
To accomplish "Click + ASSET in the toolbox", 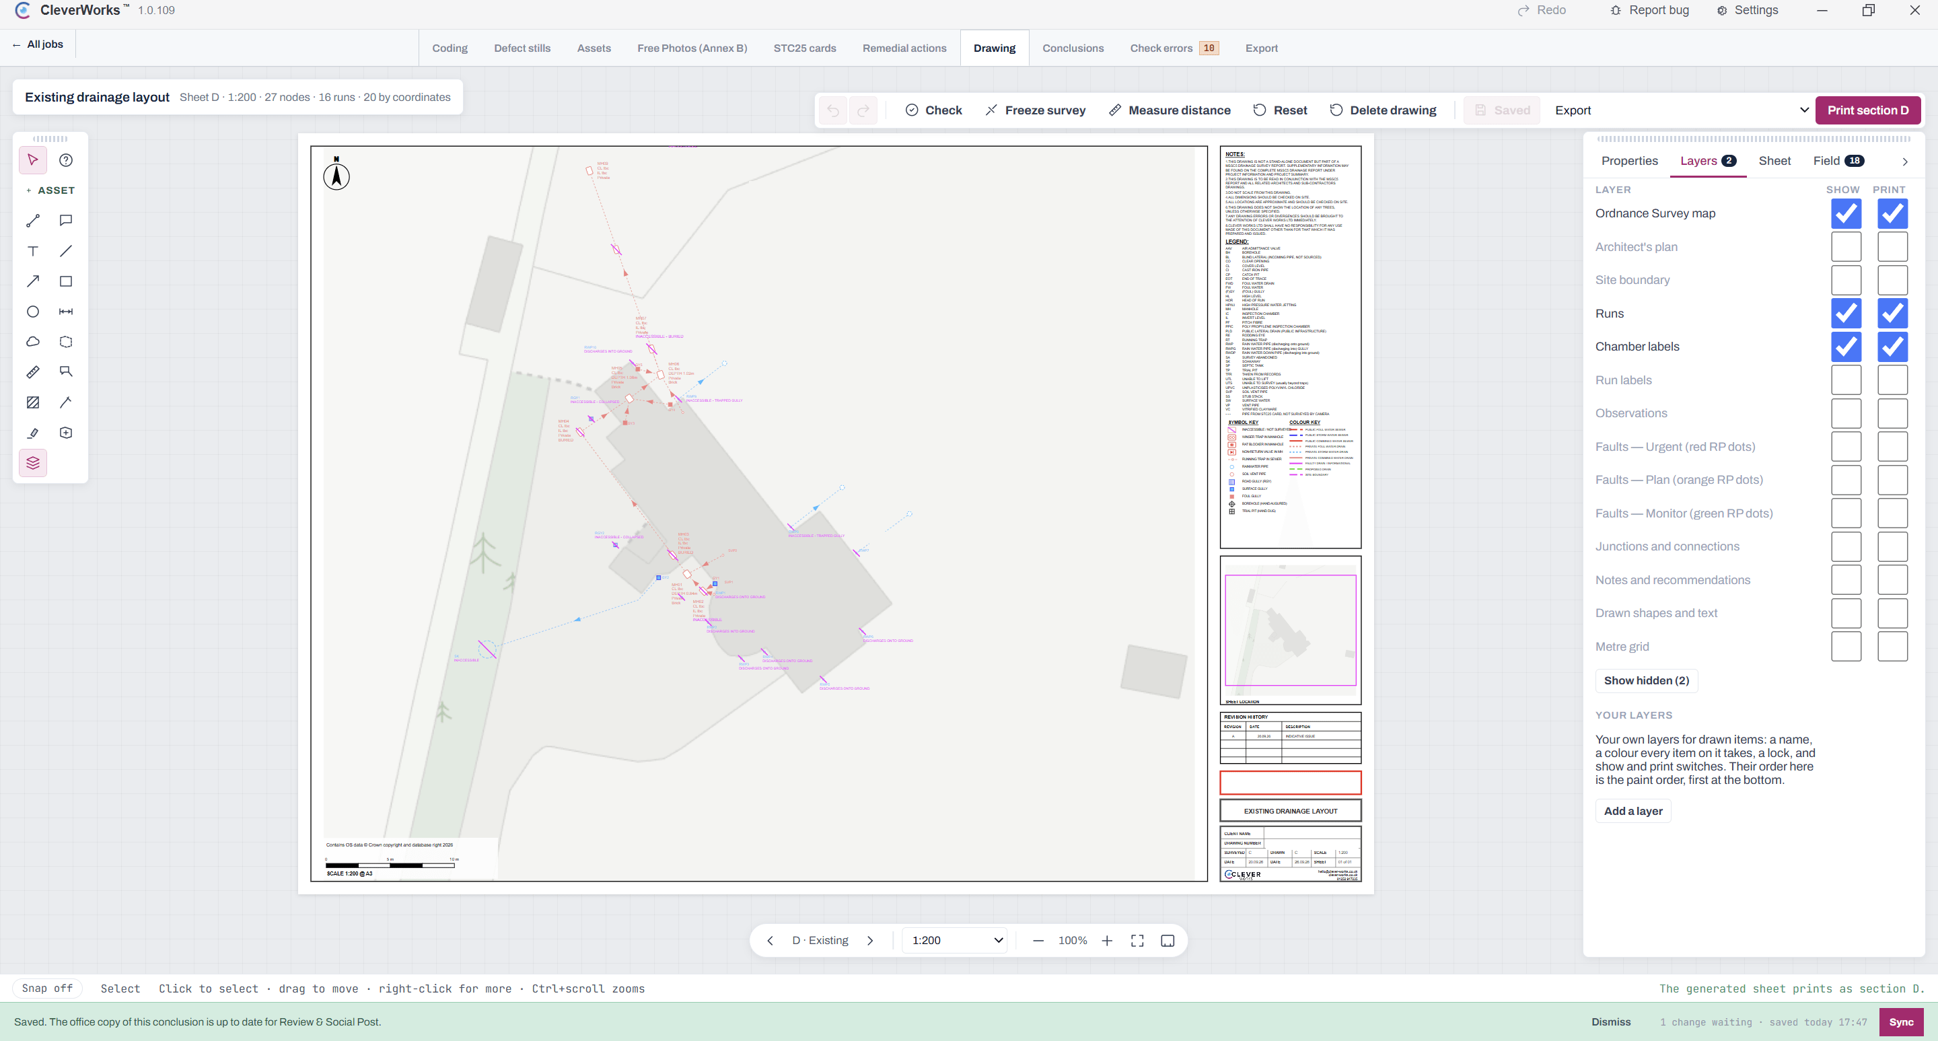I will pyautogui.click(x=50, y=190).
